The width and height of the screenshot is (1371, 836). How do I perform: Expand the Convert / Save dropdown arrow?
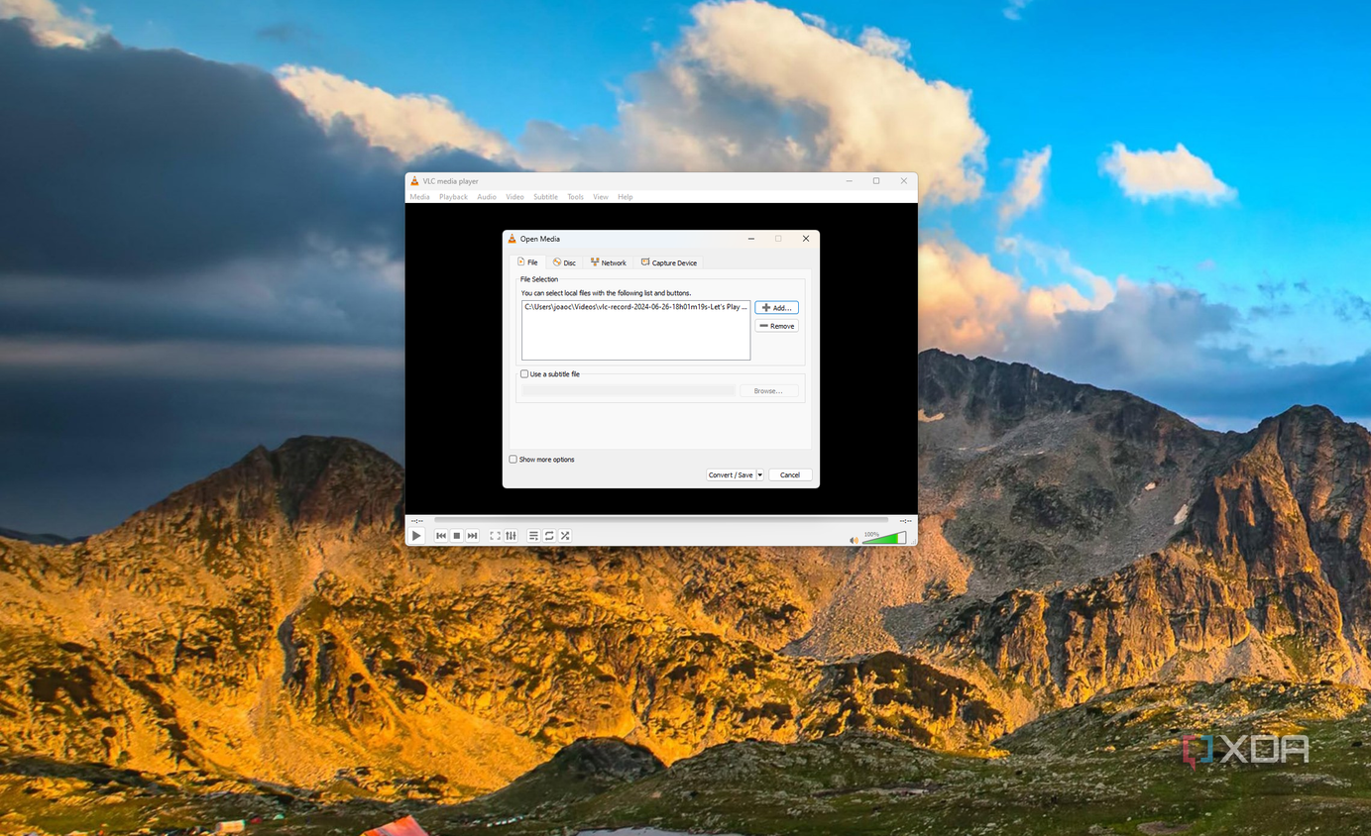[x=760, y=475]
